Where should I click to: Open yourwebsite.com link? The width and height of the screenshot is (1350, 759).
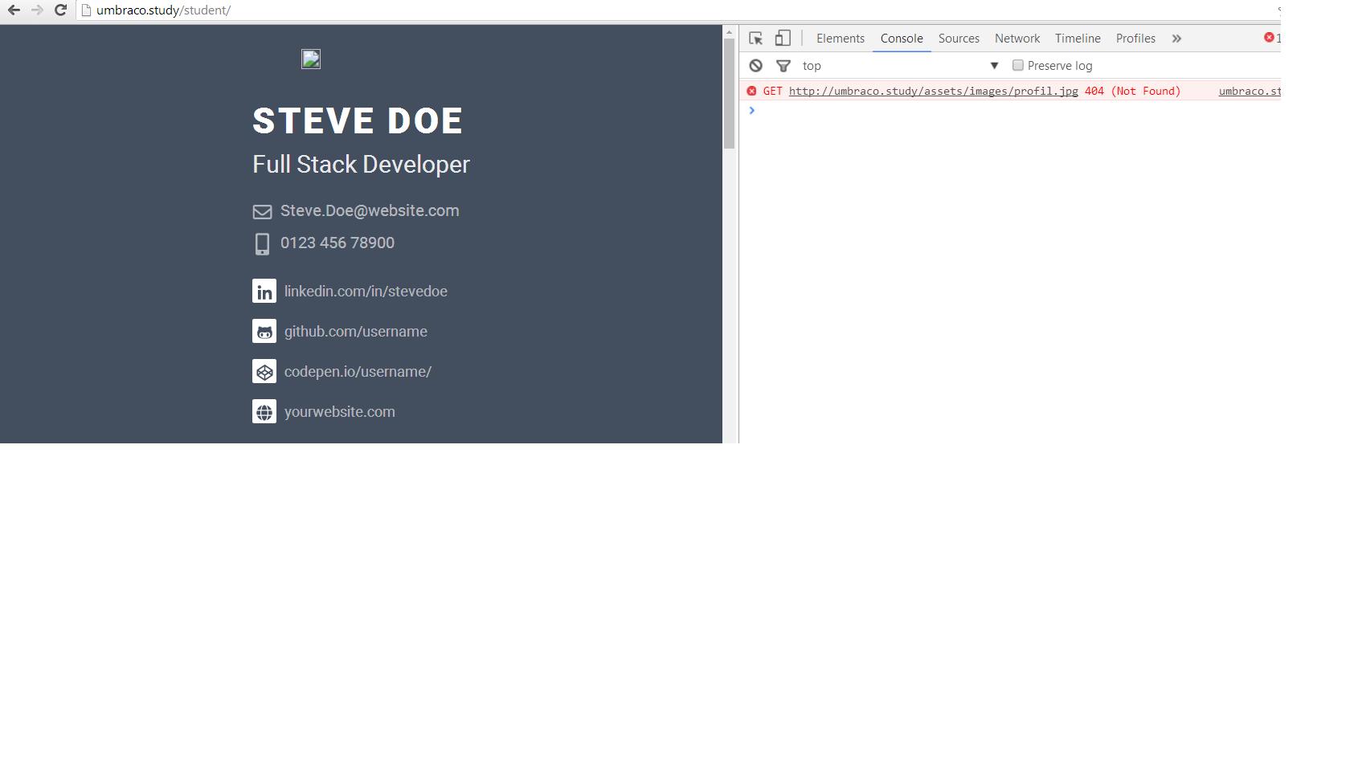click(340, 411)
